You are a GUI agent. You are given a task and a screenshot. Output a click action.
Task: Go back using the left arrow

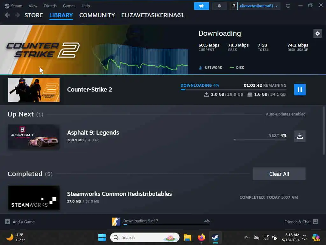[7, 15]
